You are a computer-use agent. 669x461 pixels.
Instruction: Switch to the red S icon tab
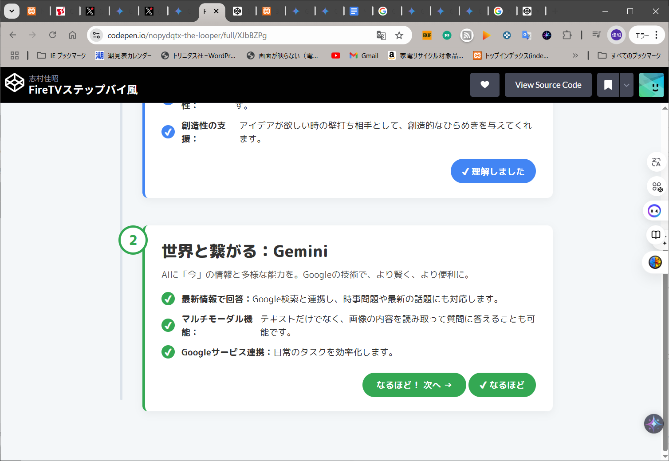point(61,11)
